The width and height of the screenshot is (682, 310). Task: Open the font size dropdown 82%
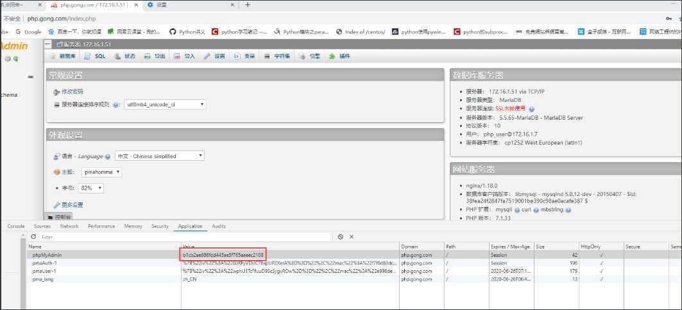[x=91, y=188]
